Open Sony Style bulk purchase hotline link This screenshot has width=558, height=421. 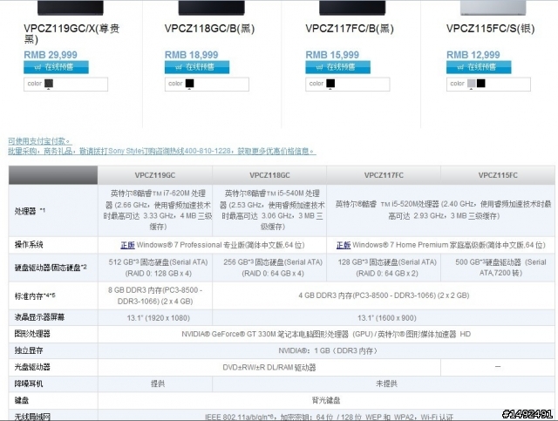coord(162,152)
